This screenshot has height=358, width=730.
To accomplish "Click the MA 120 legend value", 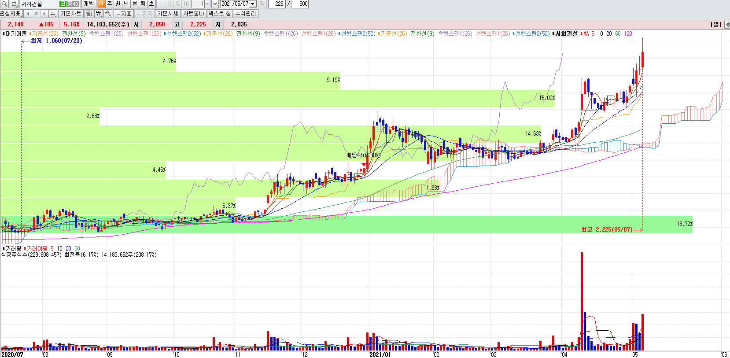I will pos(628,33).
